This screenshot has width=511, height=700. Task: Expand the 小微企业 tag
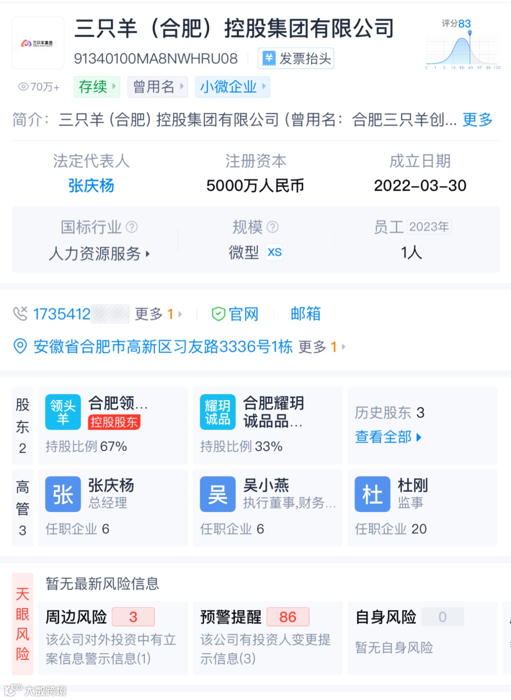click(232, 87)
